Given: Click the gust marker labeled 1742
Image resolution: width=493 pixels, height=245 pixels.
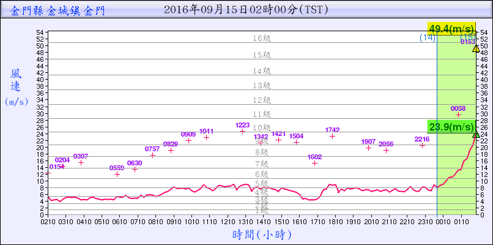Looking at the screenshot, I should point(332,136).
